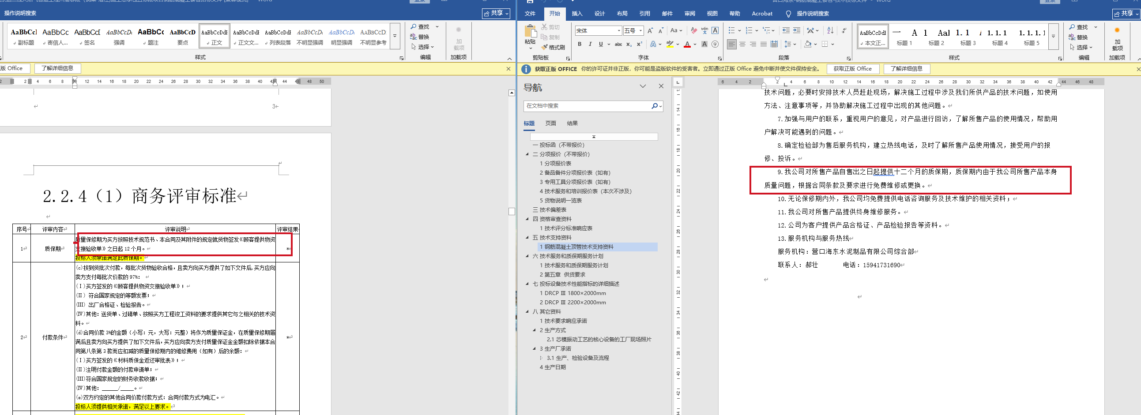Viewport: 1141px width, 415px height.
Task: Click the 获取正版 Office button with OFFICE warning
Action: tap(852, 68)
